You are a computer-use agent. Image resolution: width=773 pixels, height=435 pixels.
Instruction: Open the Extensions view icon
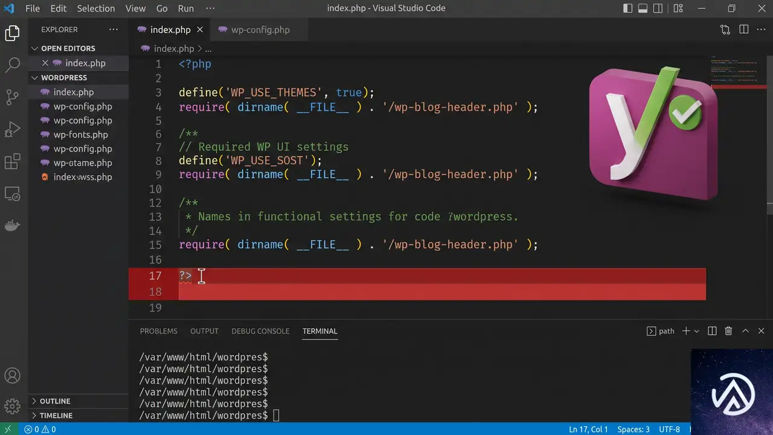(13, 161)
